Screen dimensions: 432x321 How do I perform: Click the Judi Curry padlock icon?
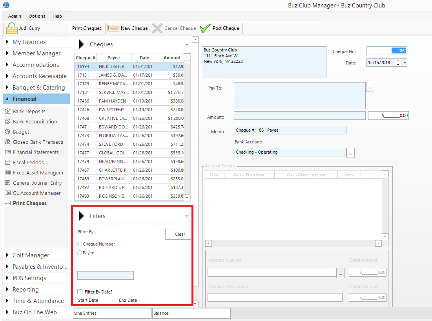pos(12,28)
